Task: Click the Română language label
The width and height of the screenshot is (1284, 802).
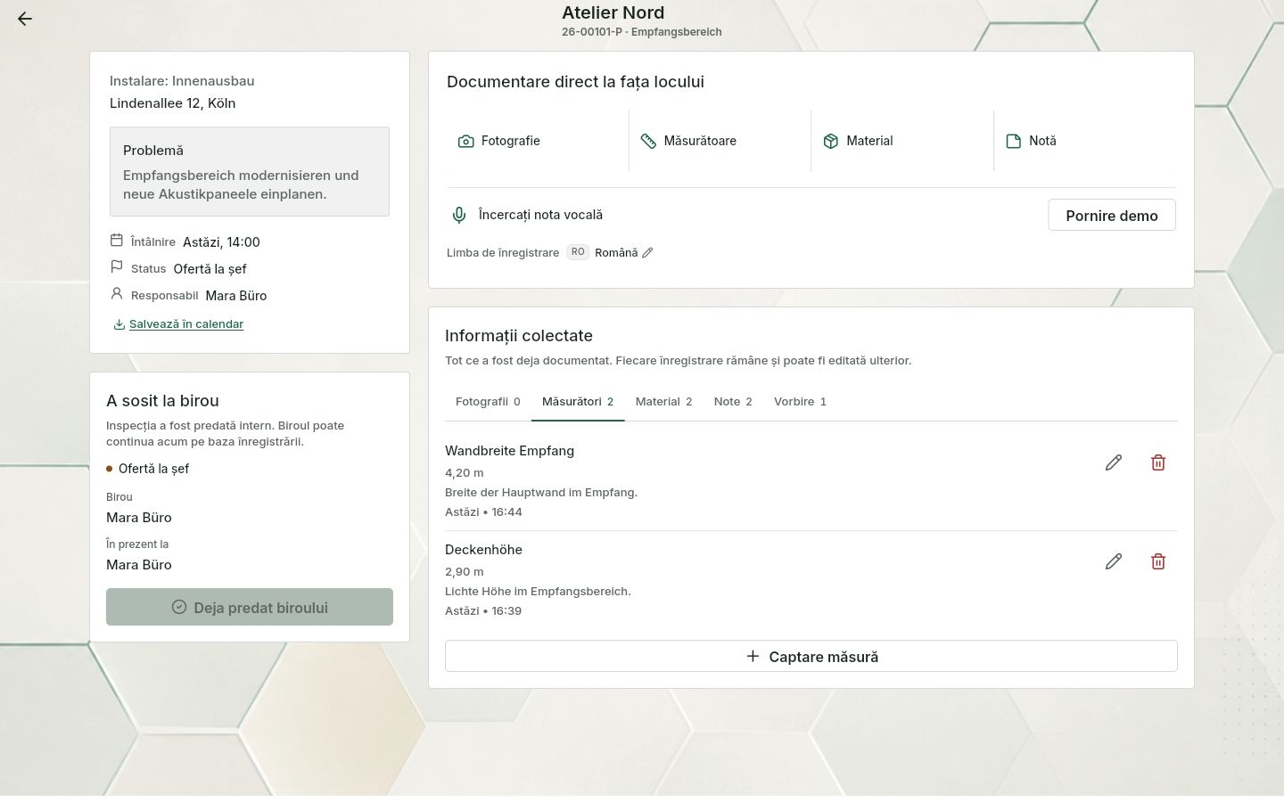Action: click(616, 253)
